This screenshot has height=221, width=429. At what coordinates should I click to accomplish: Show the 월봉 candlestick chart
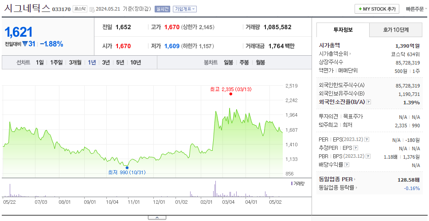(261, 62)
